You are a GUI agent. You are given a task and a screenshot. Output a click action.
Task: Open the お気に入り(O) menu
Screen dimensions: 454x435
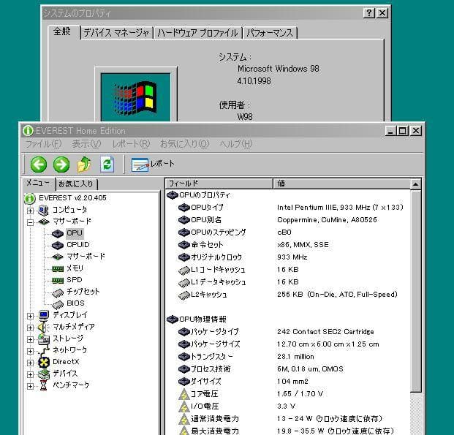coord(184,144)
